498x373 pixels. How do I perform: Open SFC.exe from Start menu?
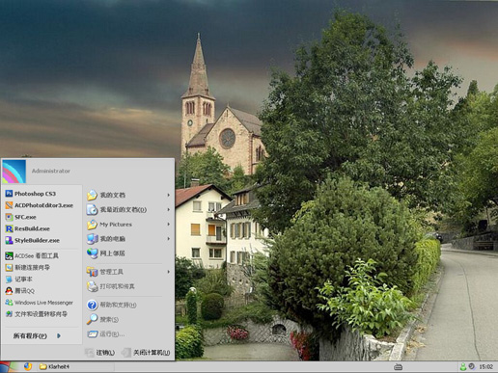21,217
